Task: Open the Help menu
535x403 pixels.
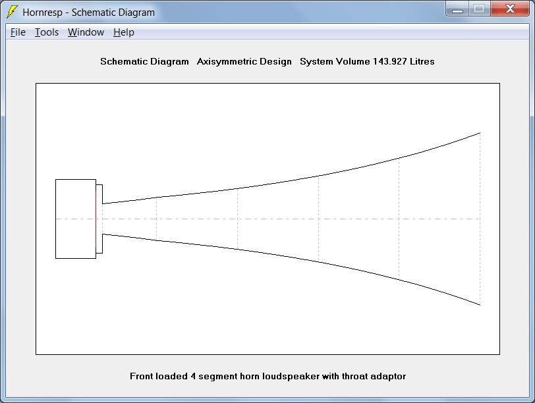Action: tap(123, 32)
